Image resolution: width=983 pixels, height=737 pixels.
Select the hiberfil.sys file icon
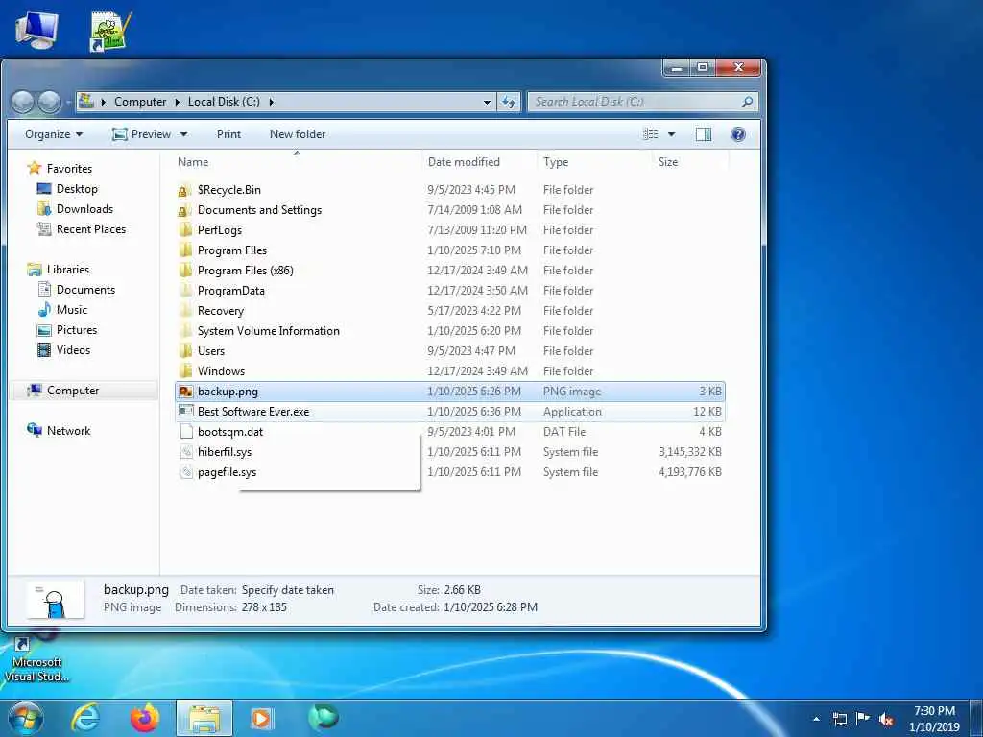(185, 452)
